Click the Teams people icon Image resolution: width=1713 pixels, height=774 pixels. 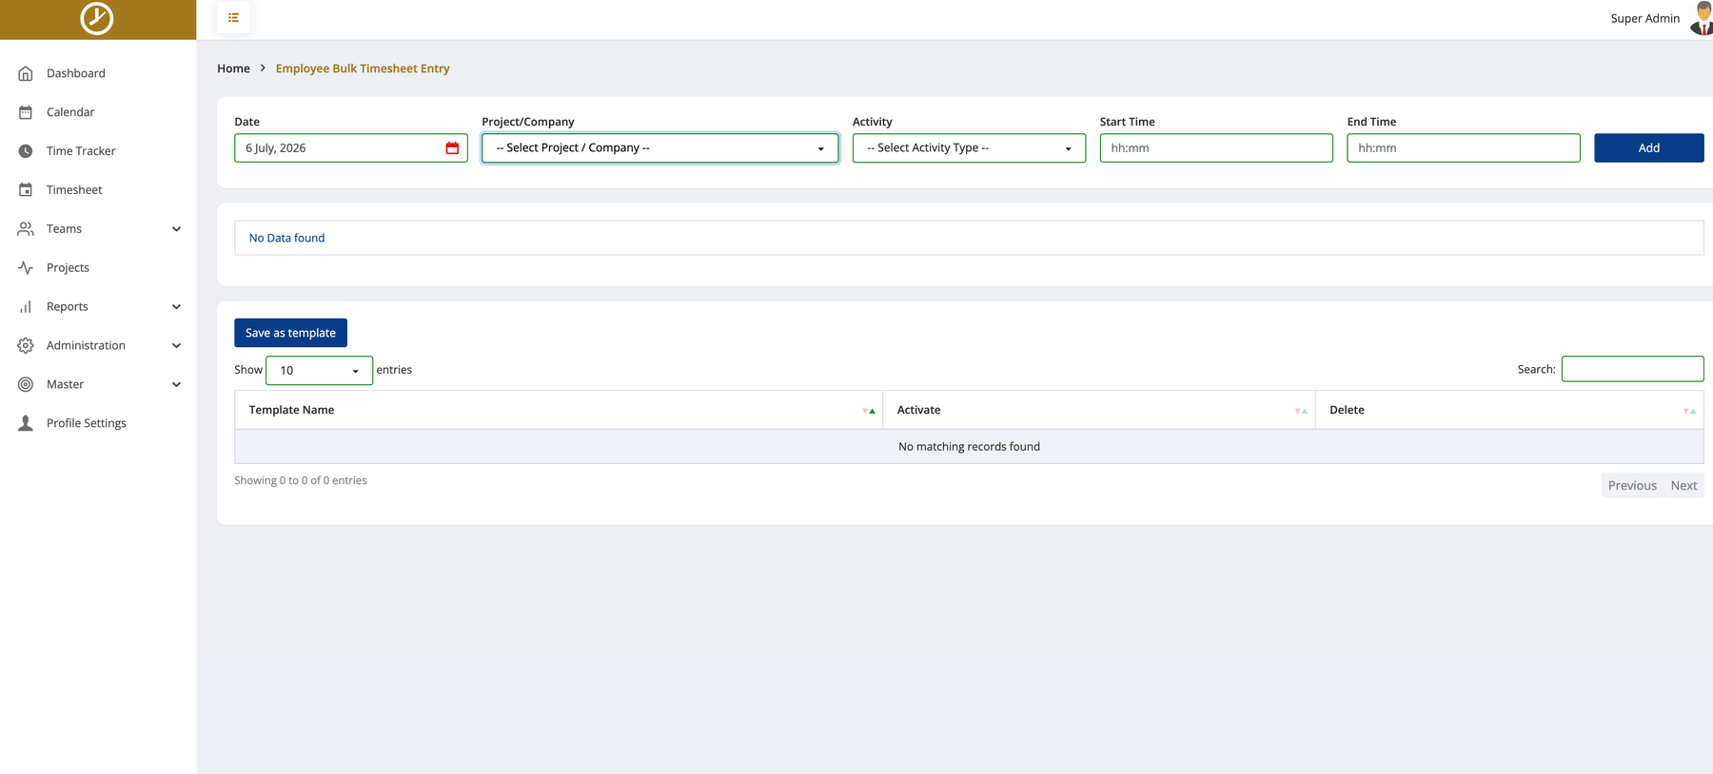[26, 229]
